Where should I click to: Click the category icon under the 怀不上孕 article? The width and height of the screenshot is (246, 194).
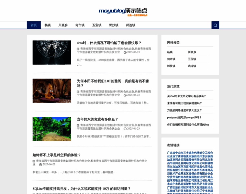tap(34, 161)
